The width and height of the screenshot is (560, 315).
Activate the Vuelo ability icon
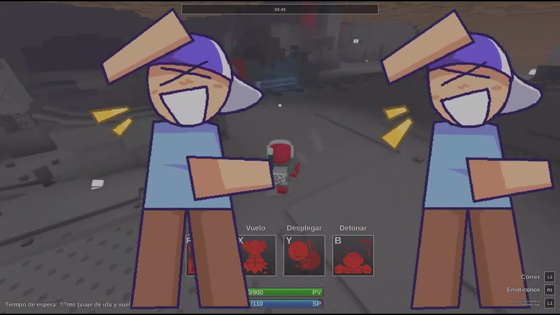pyautogui.click(x=256, y=255)
